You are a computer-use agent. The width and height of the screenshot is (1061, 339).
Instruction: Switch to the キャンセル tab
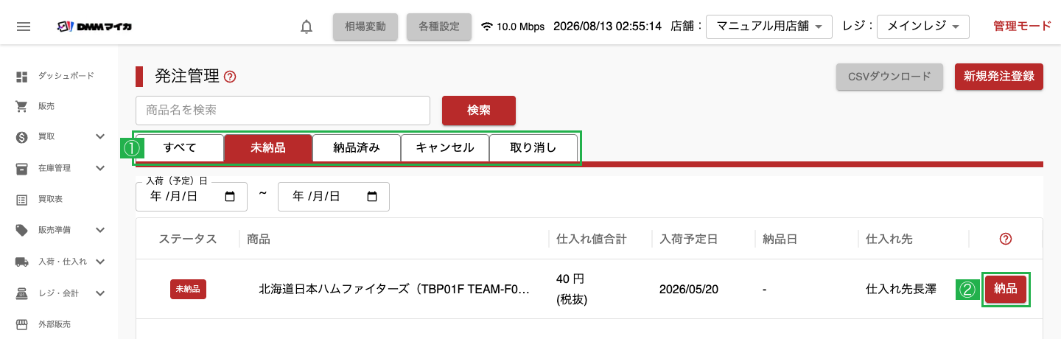click(x=445, y=147)
